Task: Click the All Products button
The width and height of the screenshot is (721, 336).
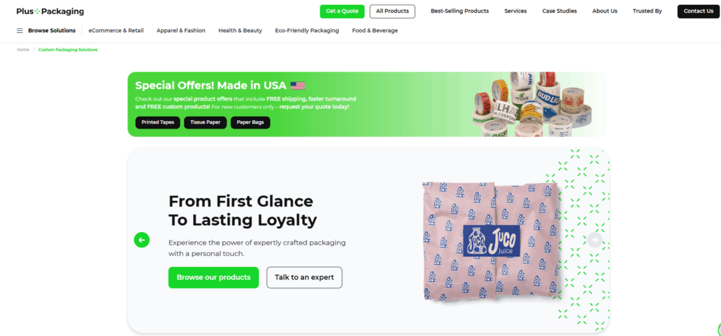Action: (392, 11)
